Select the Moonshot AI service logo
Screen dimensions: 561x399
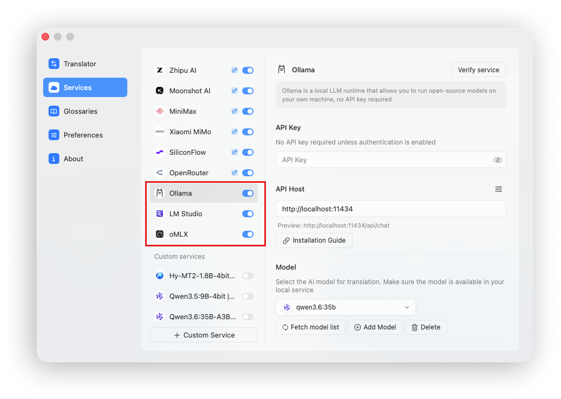pyautogui.click(x=160, y=91)
